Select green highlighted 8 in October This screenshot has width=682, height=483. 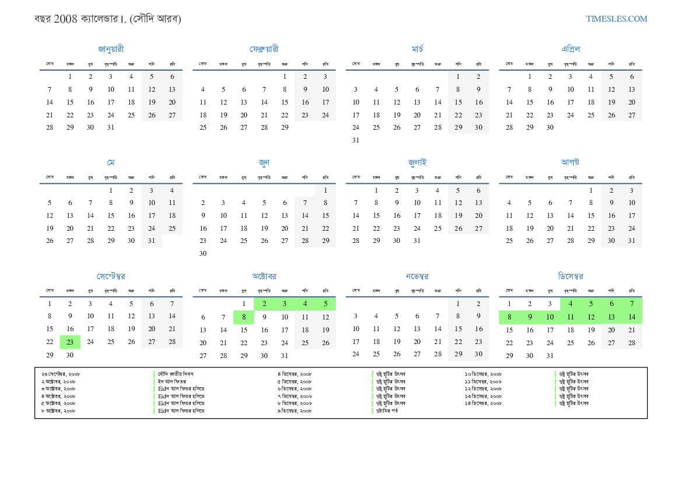pyautogui.click(x=244, y=317)
